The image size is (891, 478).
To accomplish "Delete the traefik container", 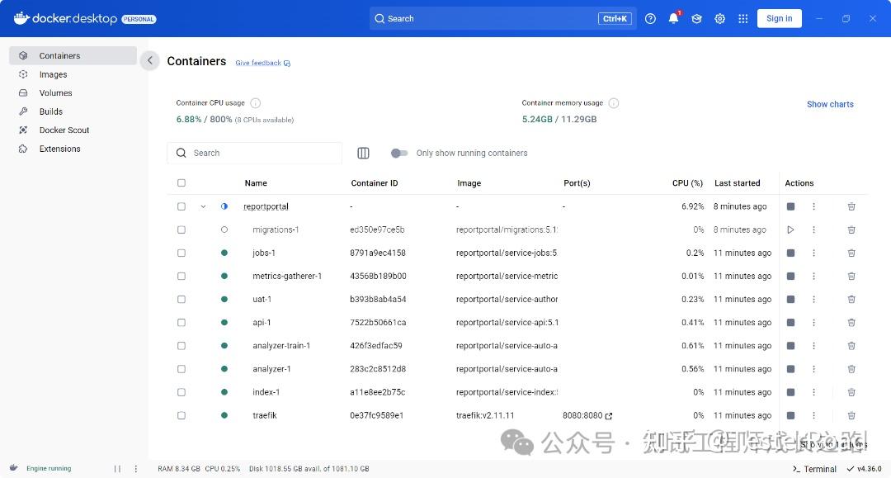I will (x=851, y=415).
